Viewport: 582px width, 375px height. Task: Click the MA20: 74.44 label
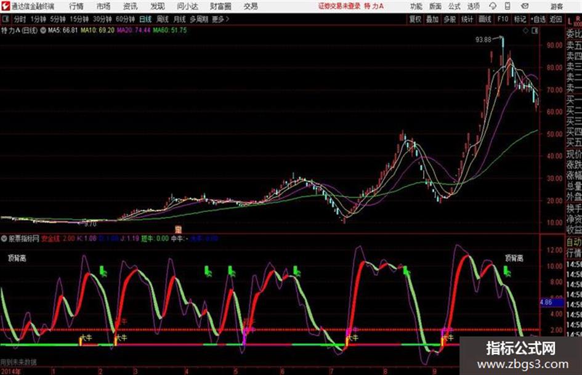(x=134, y=30)
